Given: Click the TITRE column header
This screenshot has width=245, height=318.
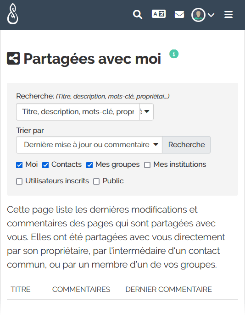Looking at the screenshot, I should (21, 290).
